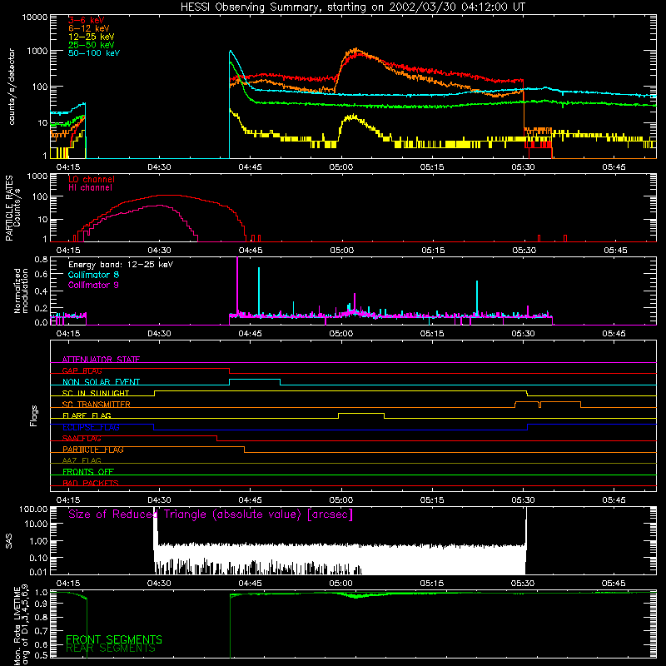
Task: Click the SAA_FLAG label
Action: [82, 439]
